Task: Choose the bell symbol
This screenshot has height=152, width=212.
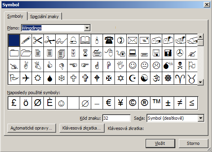Action: point(73,40)
